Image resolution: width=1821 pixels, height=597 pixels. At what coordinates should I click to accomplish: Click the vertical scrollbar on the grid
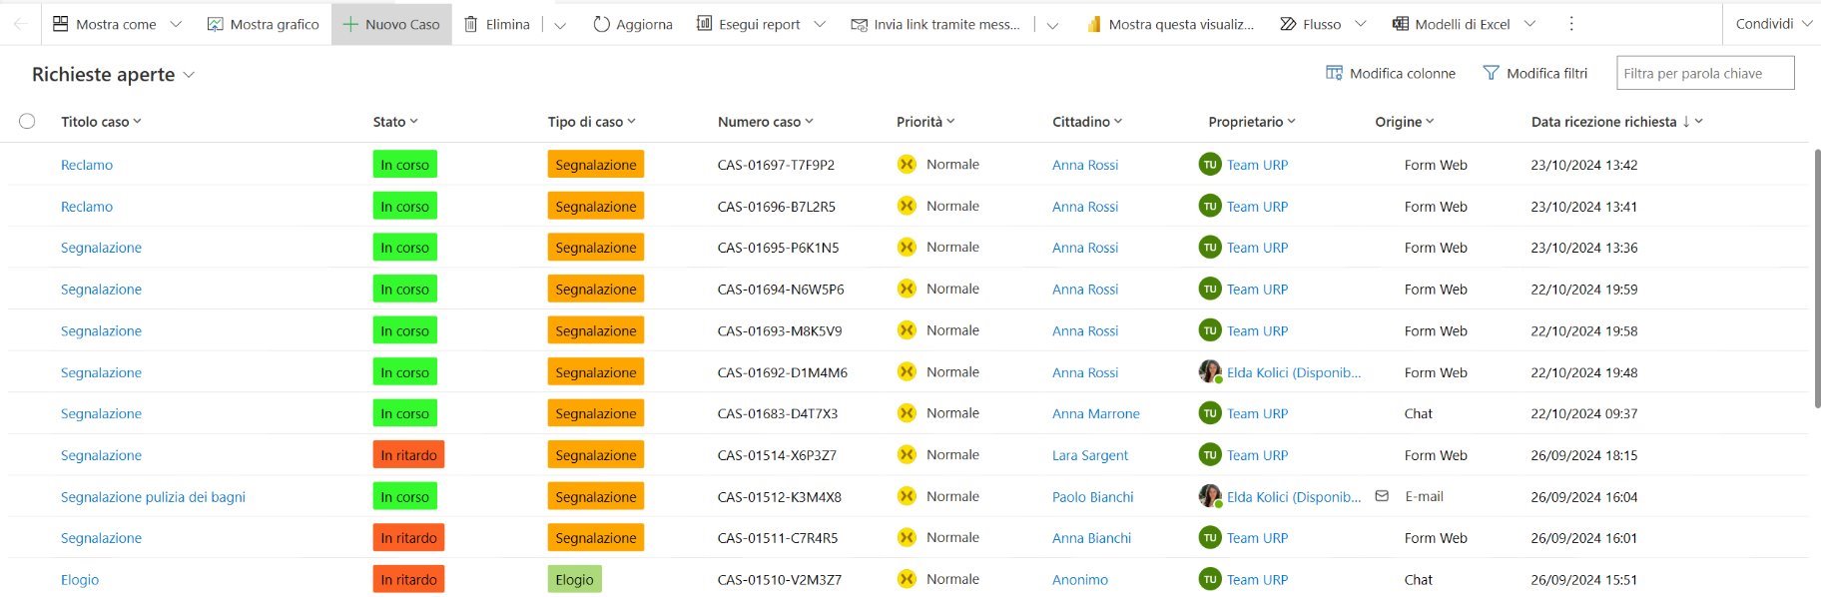pyautogui.click(x=1817, y=280)
